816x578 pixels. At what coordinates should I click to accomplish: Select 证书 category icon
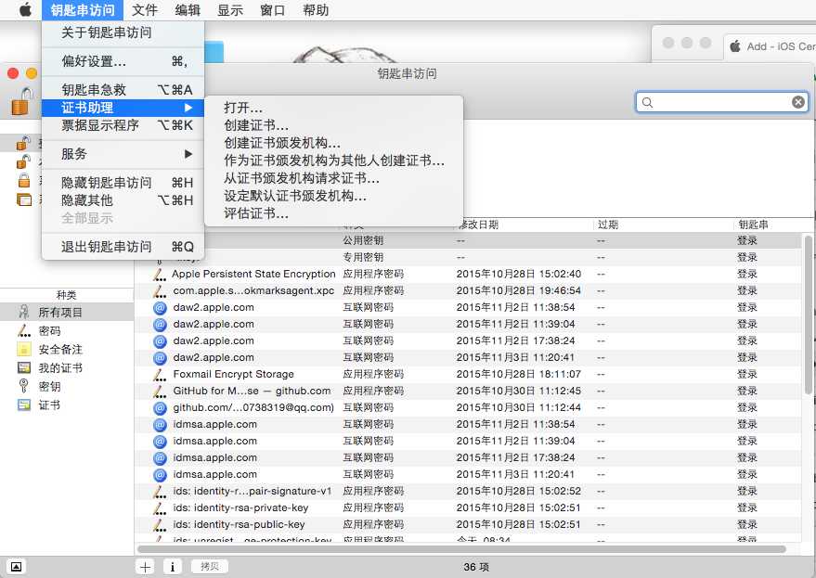pyautogui.click(x=24, y=405)
